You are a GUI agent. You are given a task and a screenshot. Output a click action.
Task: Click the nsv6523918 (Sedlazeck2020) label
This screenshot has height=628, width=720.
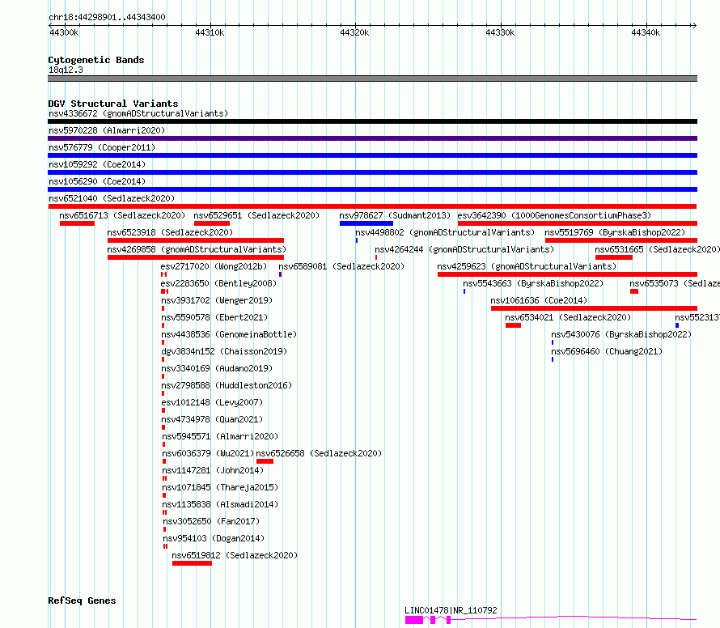coord(170,232)
